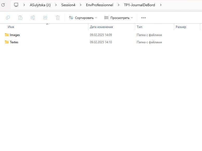Screen dimensions: 202x151
Task: Open the three-dots more options menu
Action: (x=144, y=18)
